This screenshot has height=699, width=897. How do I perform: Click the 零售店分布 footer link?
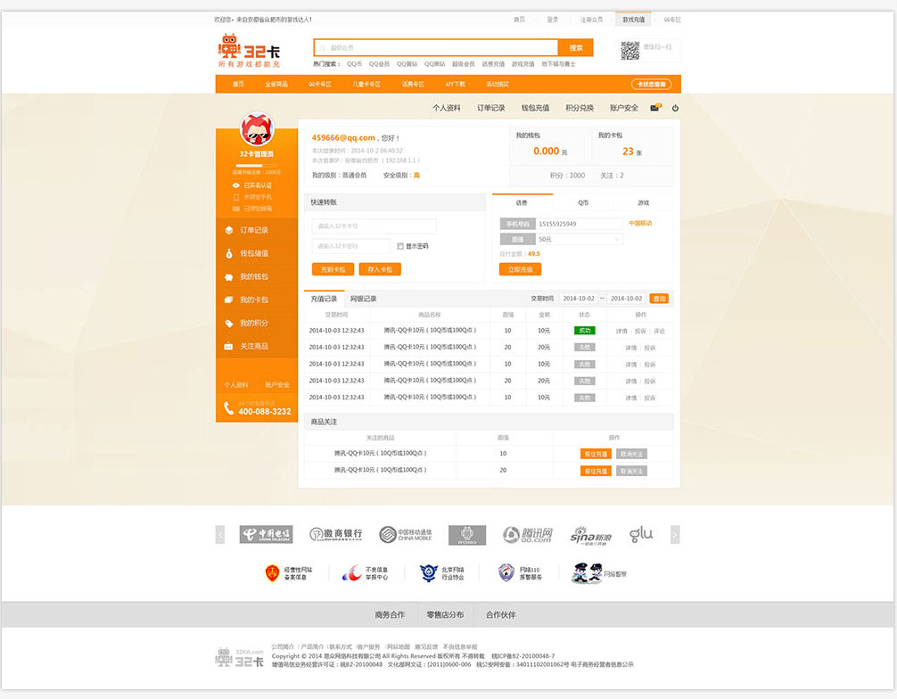[445, 615]
